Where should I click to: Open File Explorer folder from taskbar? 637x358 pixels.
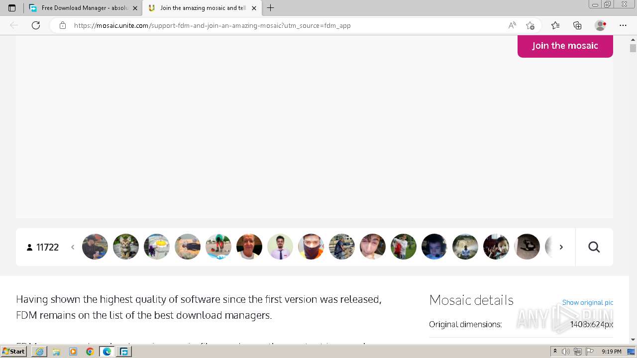[56, 352]
